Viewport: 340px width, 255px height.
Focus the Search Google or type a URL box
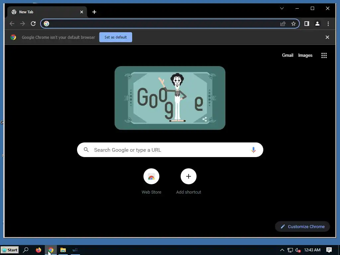point(170,150)
